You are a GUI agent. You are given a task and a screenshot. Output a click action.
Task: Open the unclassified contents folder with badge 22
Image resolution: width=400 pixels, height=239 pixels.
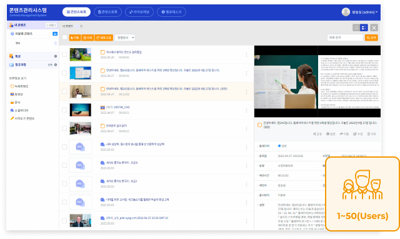coord(24,34)
